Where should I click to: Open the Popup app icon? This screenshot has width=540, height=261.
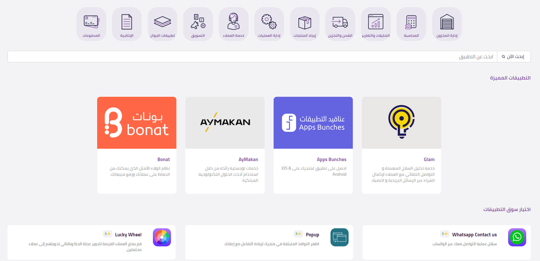pyautogui.click(x=339, y=237)
